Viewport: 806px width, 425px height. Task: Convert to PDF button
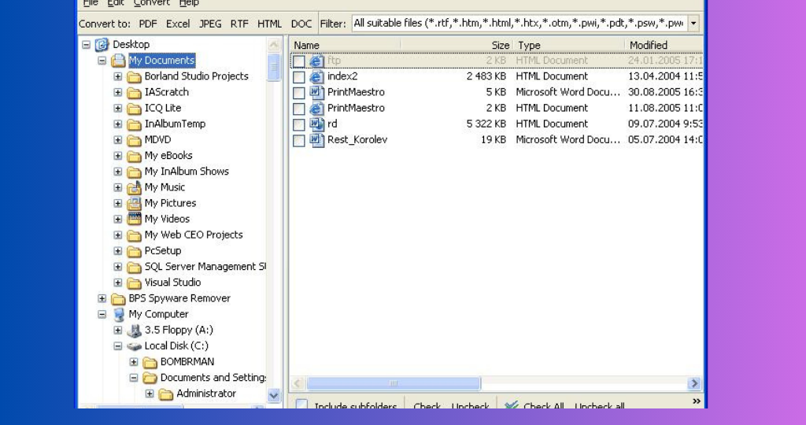pyautogui.click(x=148, y=24)
